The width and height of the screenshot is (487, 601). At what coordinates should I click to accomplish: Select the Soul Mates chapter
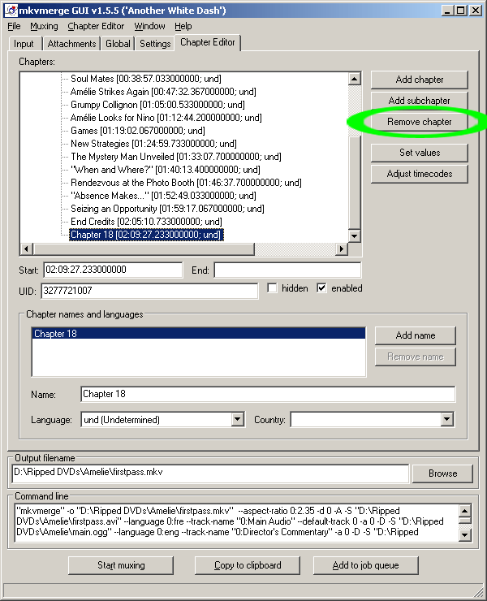tap(146, 79)
